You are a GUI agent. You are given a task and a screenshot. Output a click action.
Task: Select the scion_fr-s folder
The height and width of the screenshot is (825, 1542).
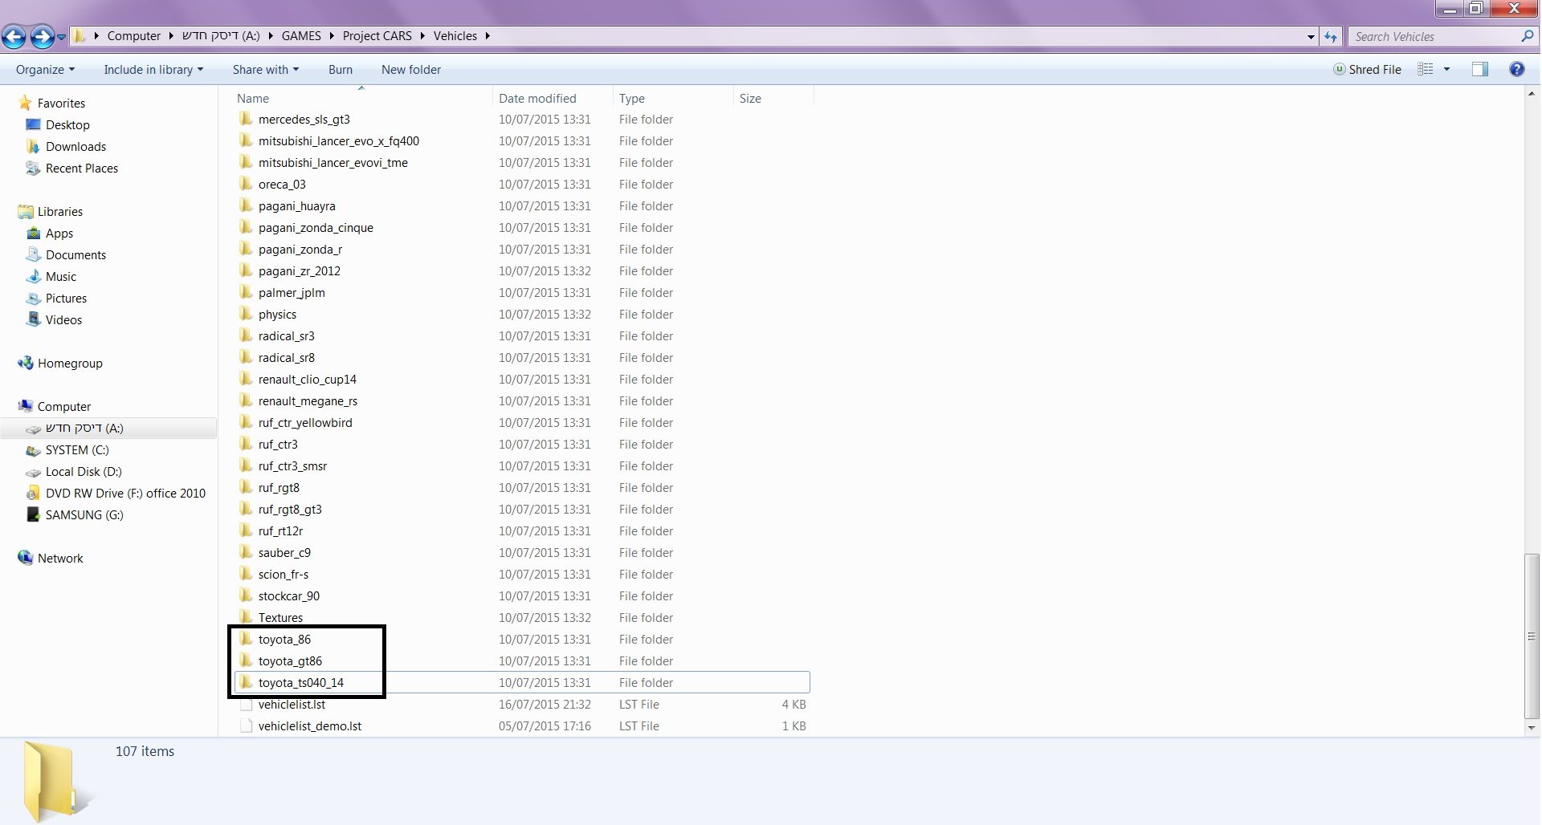pos(284,574)
